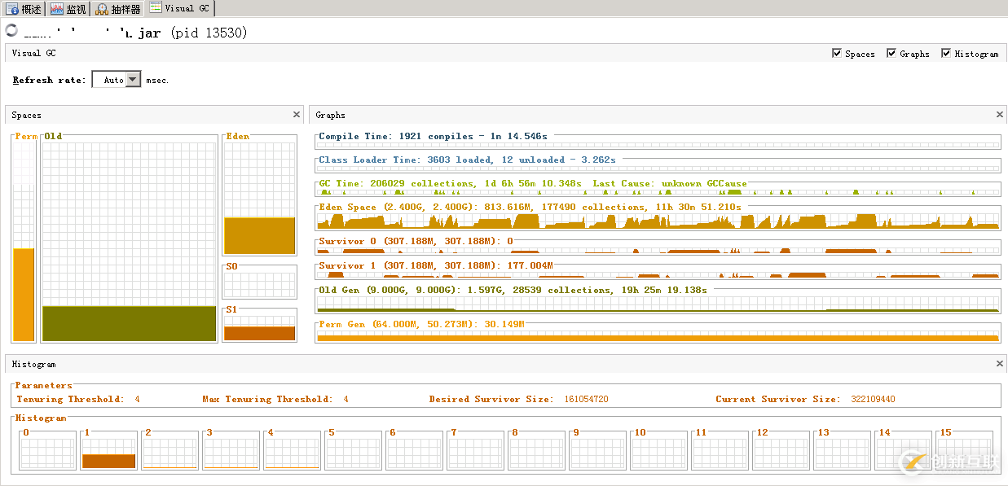Screen dimensions: 1008x486
Task: Switch to the 概述 overview tab
Action: 24,9
